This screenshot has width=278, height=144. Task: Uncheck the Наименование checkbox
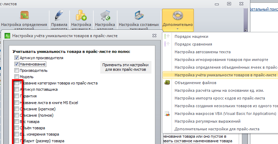[x=16, y=64]
